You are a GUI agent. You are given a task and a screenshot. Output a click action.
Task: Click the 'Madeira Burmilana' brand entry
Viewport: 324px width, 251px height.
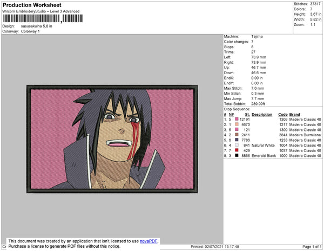(305, 135)
